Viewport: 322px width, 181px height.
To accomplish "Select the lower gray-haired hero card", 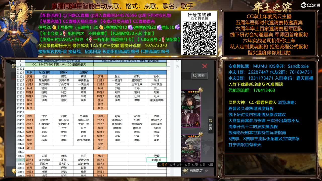I will 191,148.
